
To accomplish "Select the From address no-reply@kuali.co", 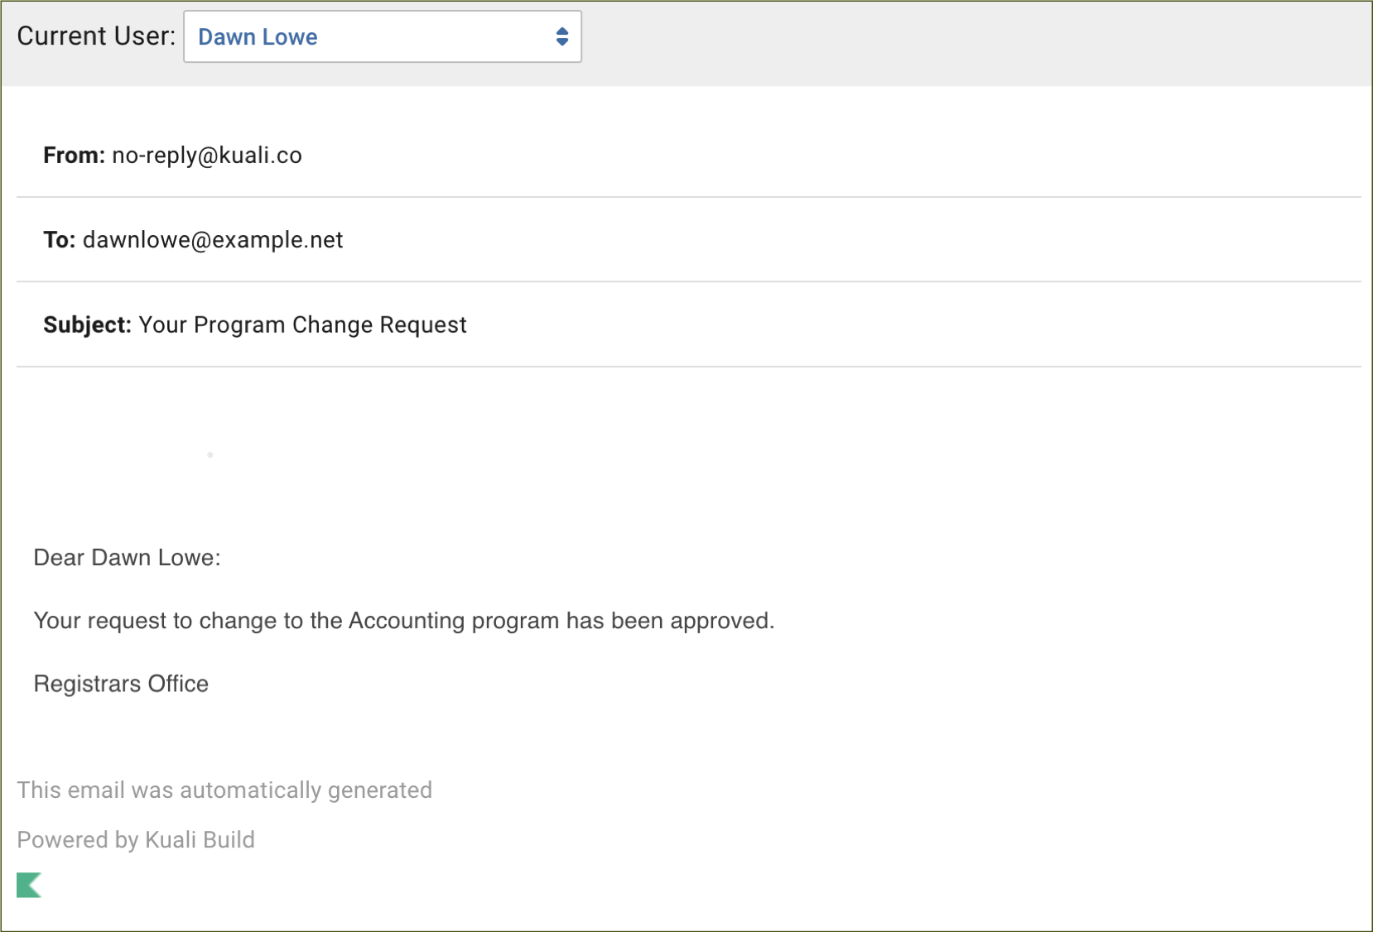I will [x=207, y=155].
